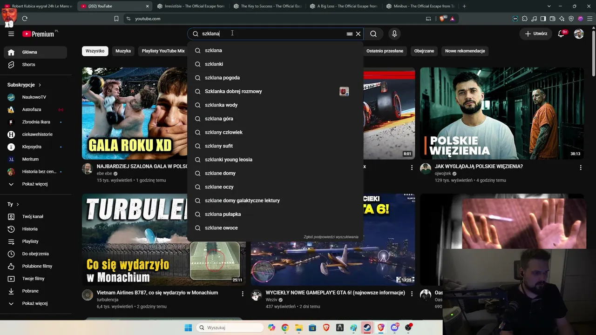The width and height of the screenshot is (596, 335).
Task: Open Shorts in the sidebar
Action: point(35,65)
